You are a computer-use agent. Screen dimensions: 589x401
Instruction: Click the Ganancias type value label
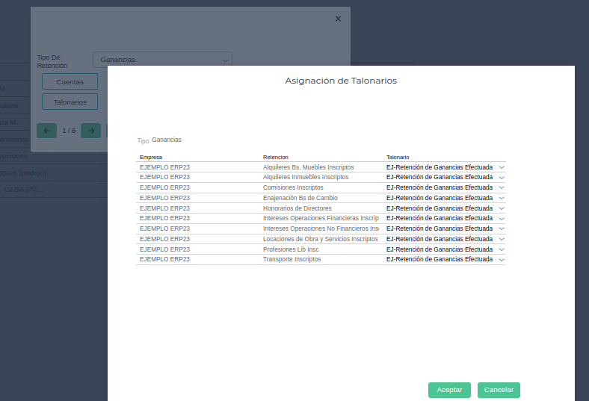[167, 140]
